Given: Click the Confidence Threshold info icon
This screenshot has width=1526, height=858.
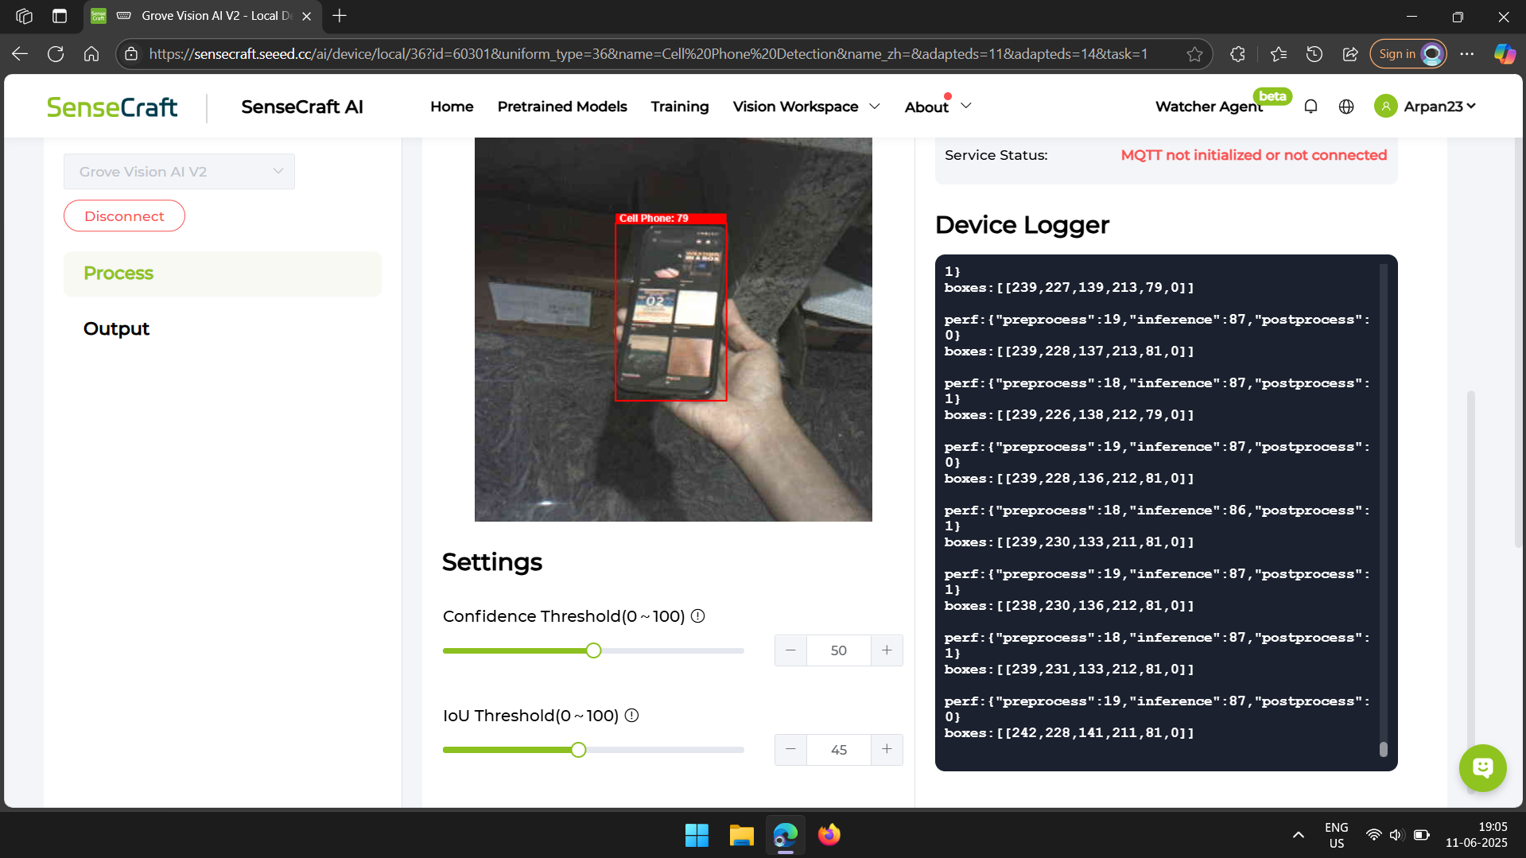Looking at the screenshot, I should (x=698, y=616).
